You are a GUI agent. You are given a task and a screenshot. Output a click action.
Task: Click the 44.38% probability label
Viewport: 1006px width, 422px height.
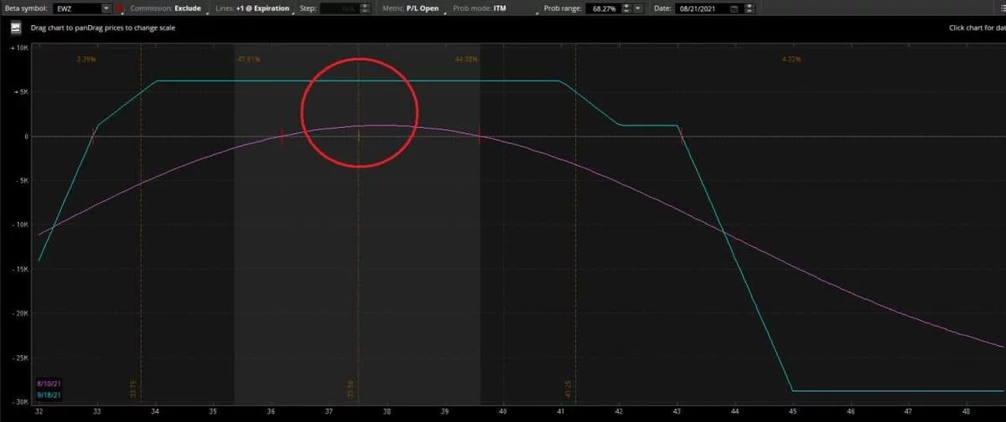coord(466,59)
